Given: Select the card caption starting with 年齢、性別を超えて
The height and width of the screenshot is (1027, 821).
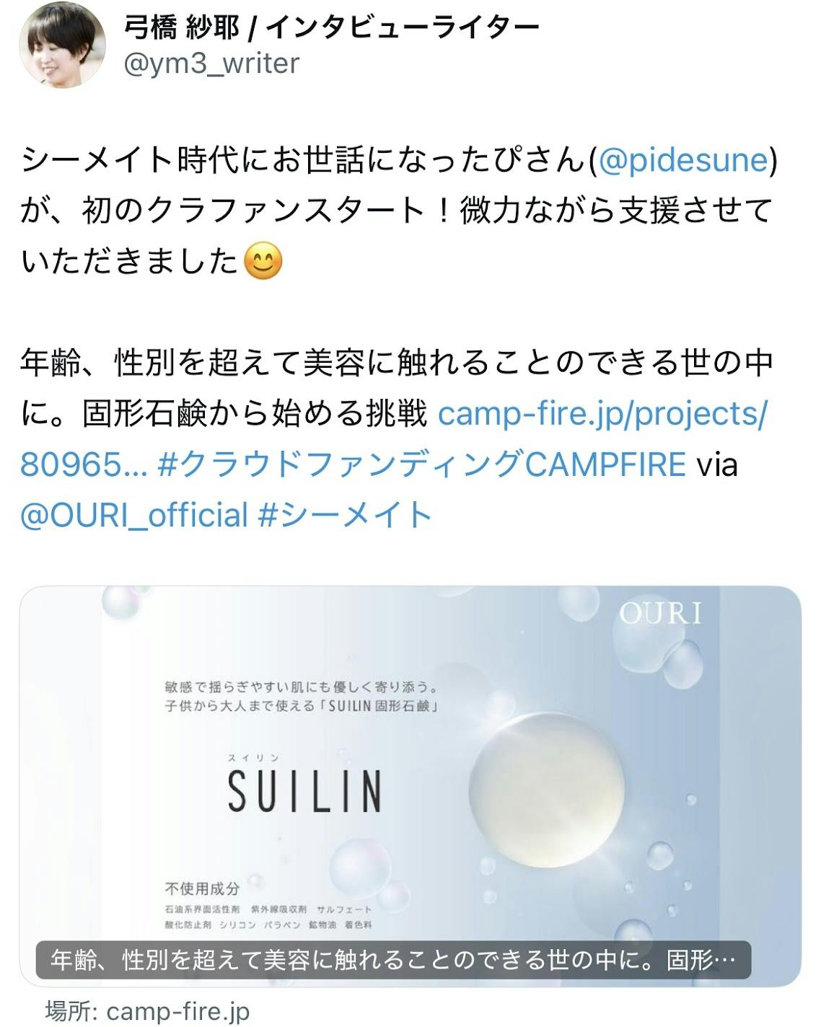Looking at the screenshot, I should click(x=394, y=960).
